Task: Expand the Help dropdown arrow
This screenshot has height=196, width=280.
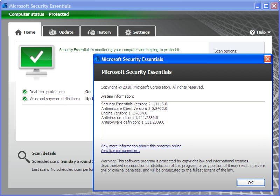Action: pyautogui.click(x=269, y=32)
